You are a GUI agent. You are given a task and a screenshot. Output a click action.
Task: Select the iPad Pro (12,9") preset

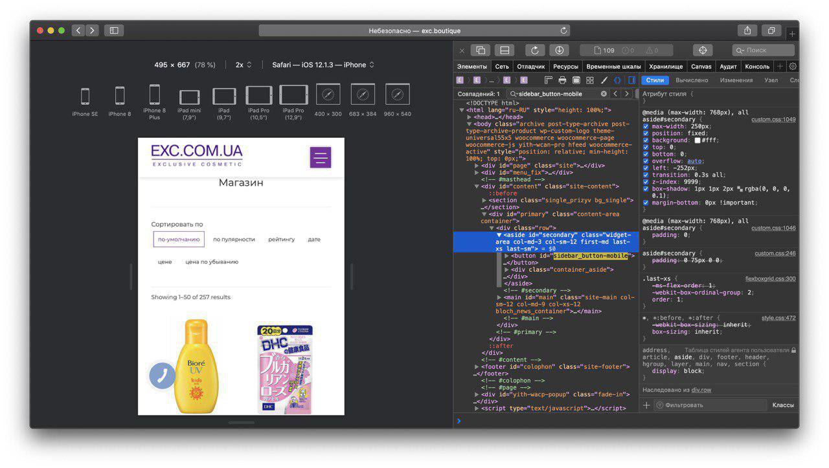tap(293, 102)
